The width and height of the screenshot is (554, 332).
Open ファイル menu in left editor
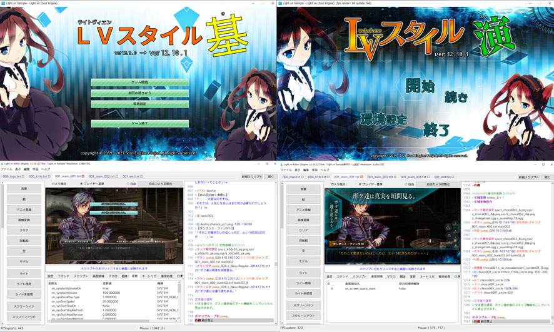coord(6,169)
